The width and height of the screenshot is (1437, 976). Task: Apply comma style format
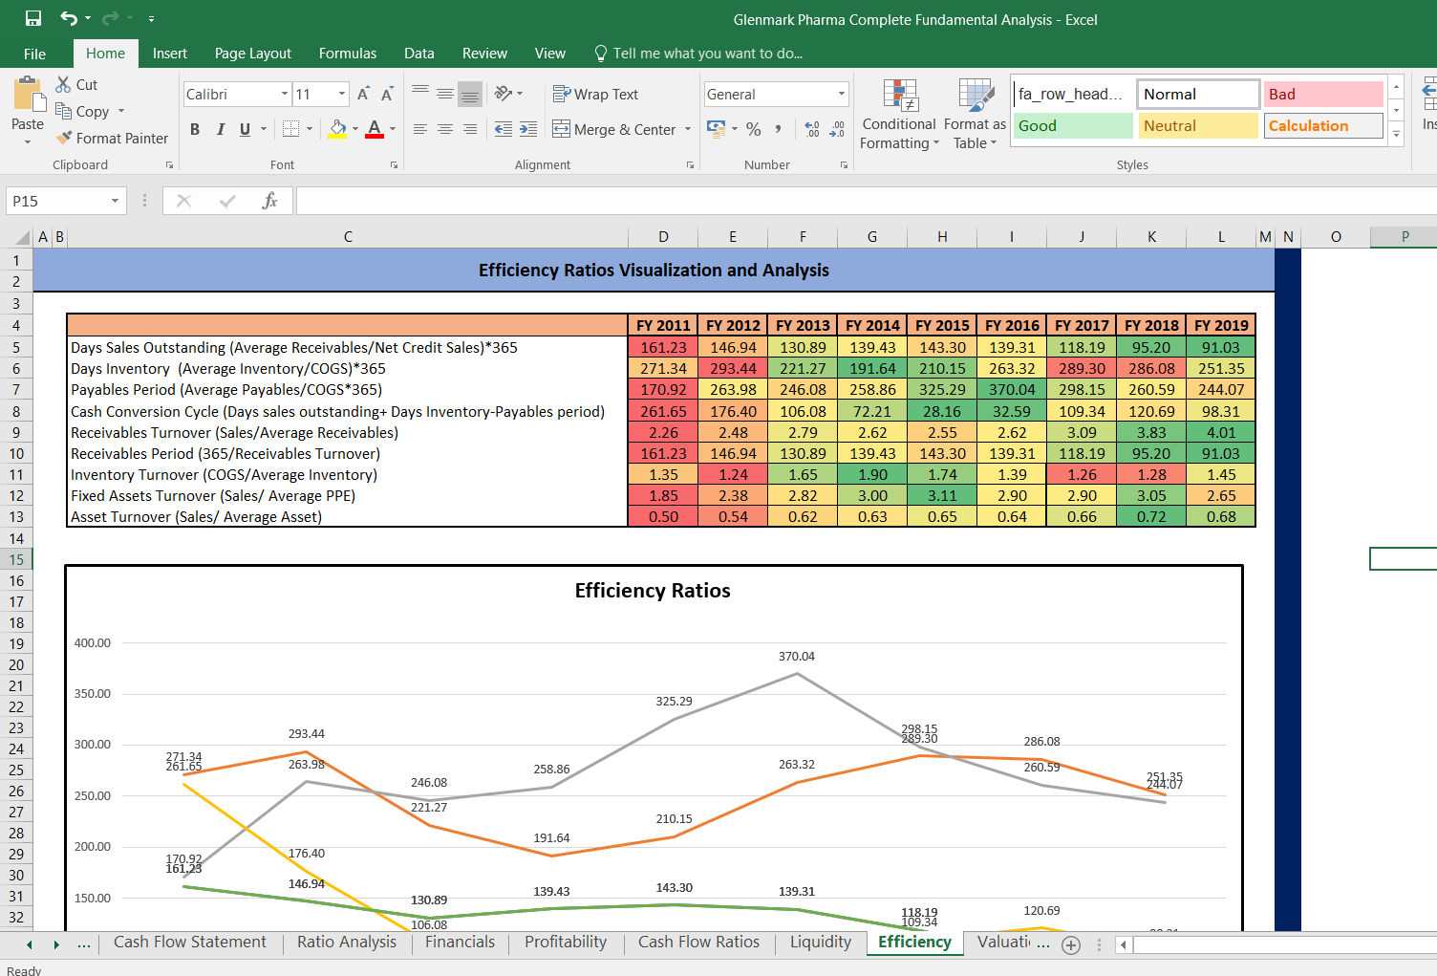[x=779, y=129]
